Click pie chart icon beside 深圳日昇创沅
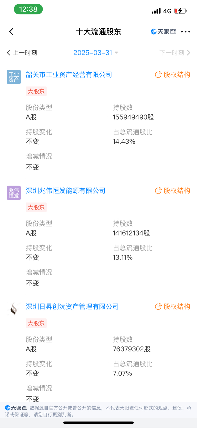197x428 pixels. pos(158,307)
